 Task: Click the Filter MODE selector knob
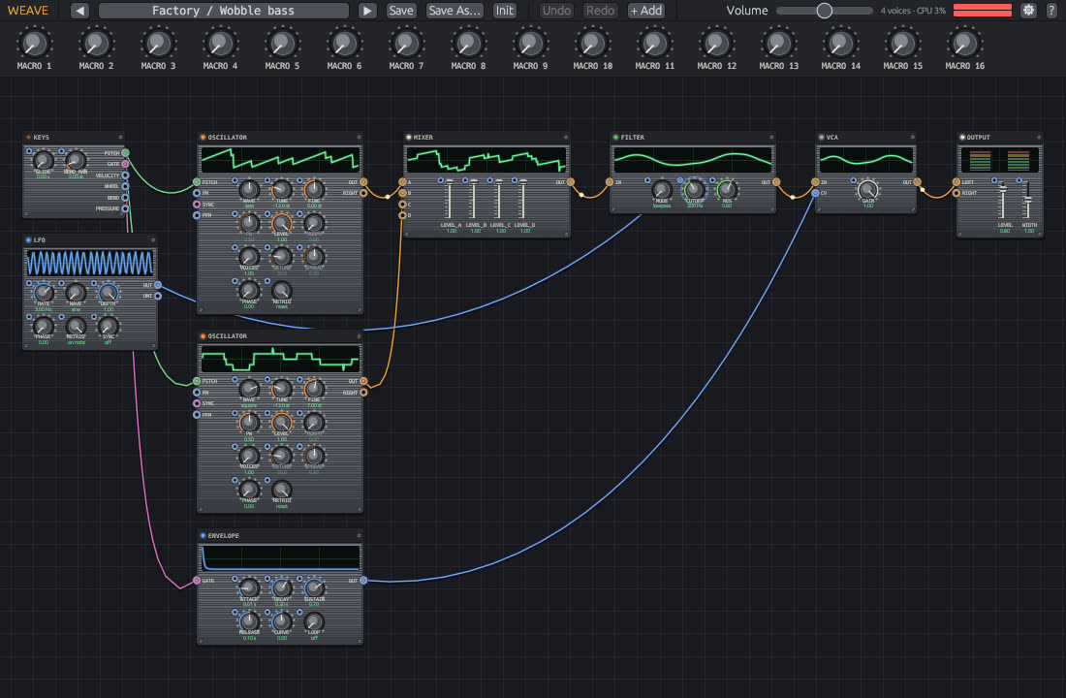[x=661, y=190]
